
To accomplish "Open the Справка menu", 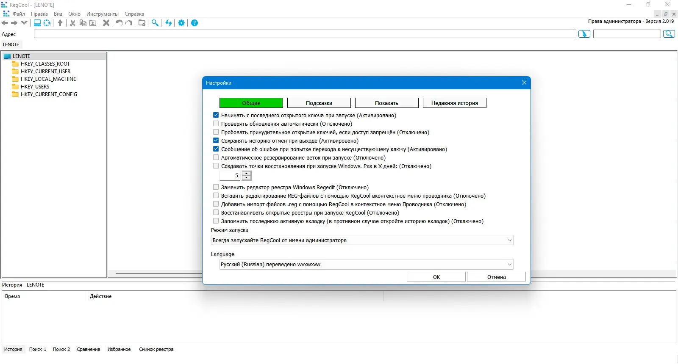I will tap(134, 14).
